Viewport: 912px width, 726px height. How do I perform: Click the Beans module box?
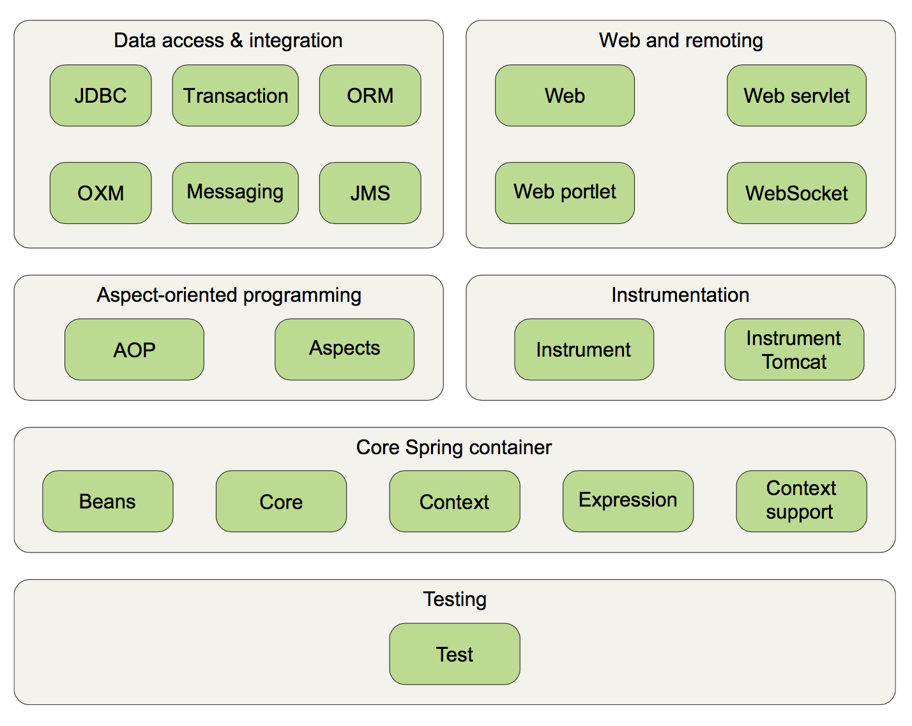pyautogui.click(x=107, y=501)
